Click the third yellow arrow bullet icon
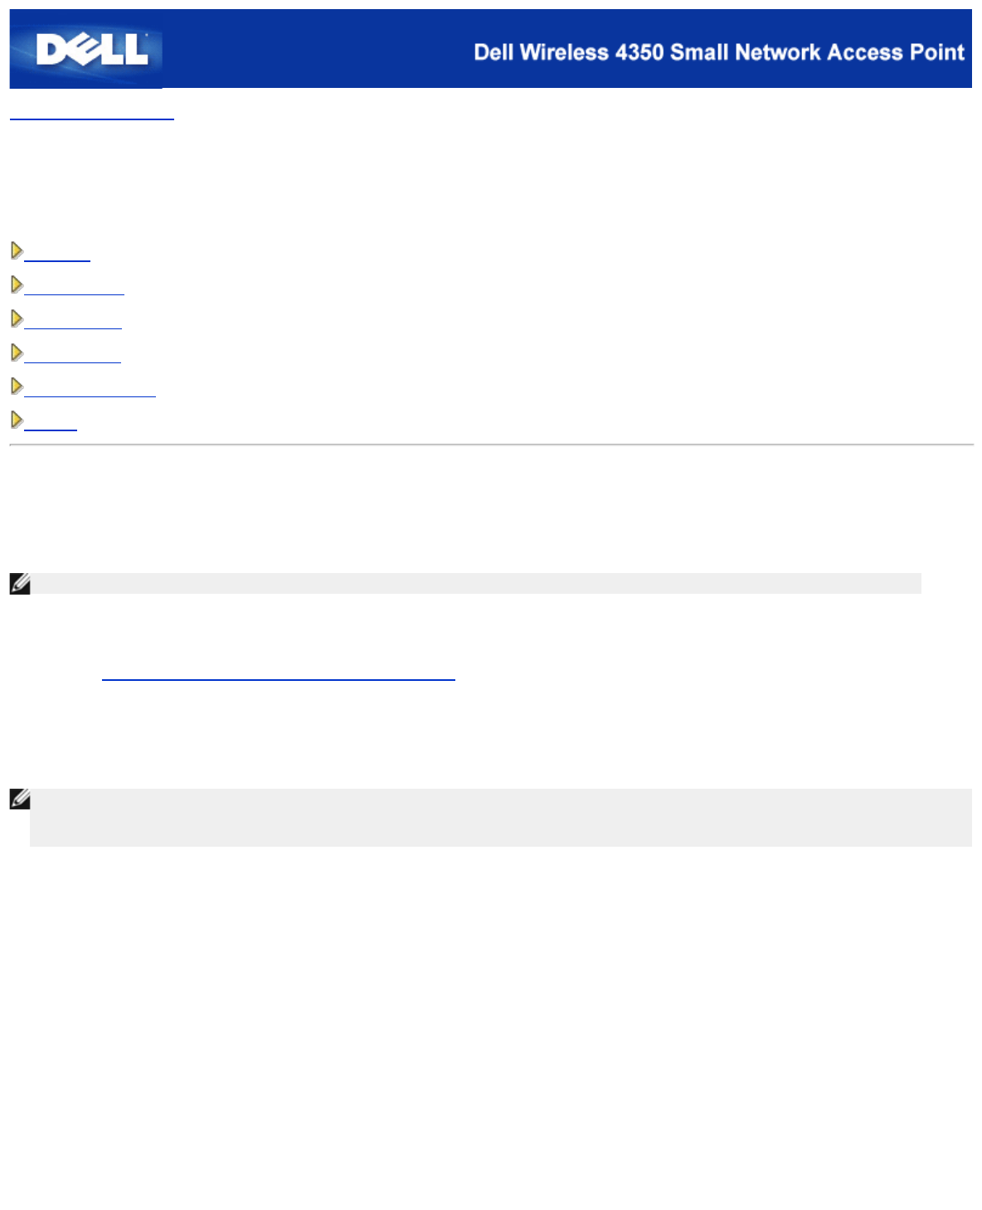Image resolution: width=982 pixels, height=1210 pixels. pyautogui.click(x=17, y=318)
